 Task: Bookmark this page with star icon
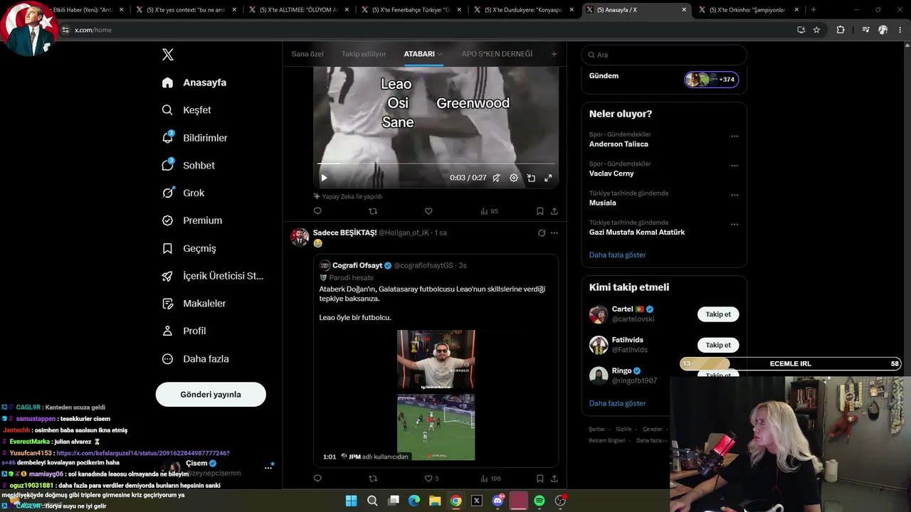[x=816, y=30]
